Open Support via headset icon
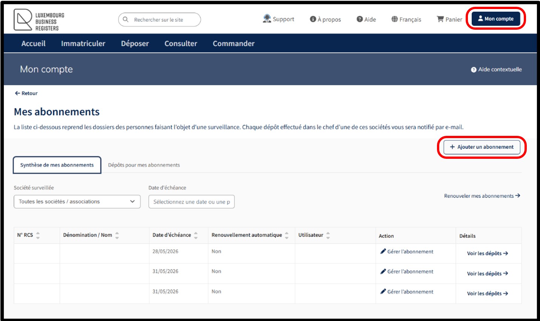This screenshot has height=321, width=540. [267, 19]
